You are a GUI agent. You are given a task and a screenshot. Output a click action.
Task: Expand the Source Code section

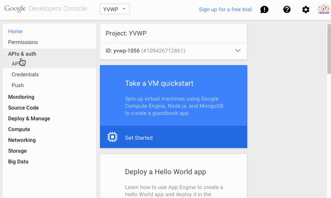coord(23,108)
